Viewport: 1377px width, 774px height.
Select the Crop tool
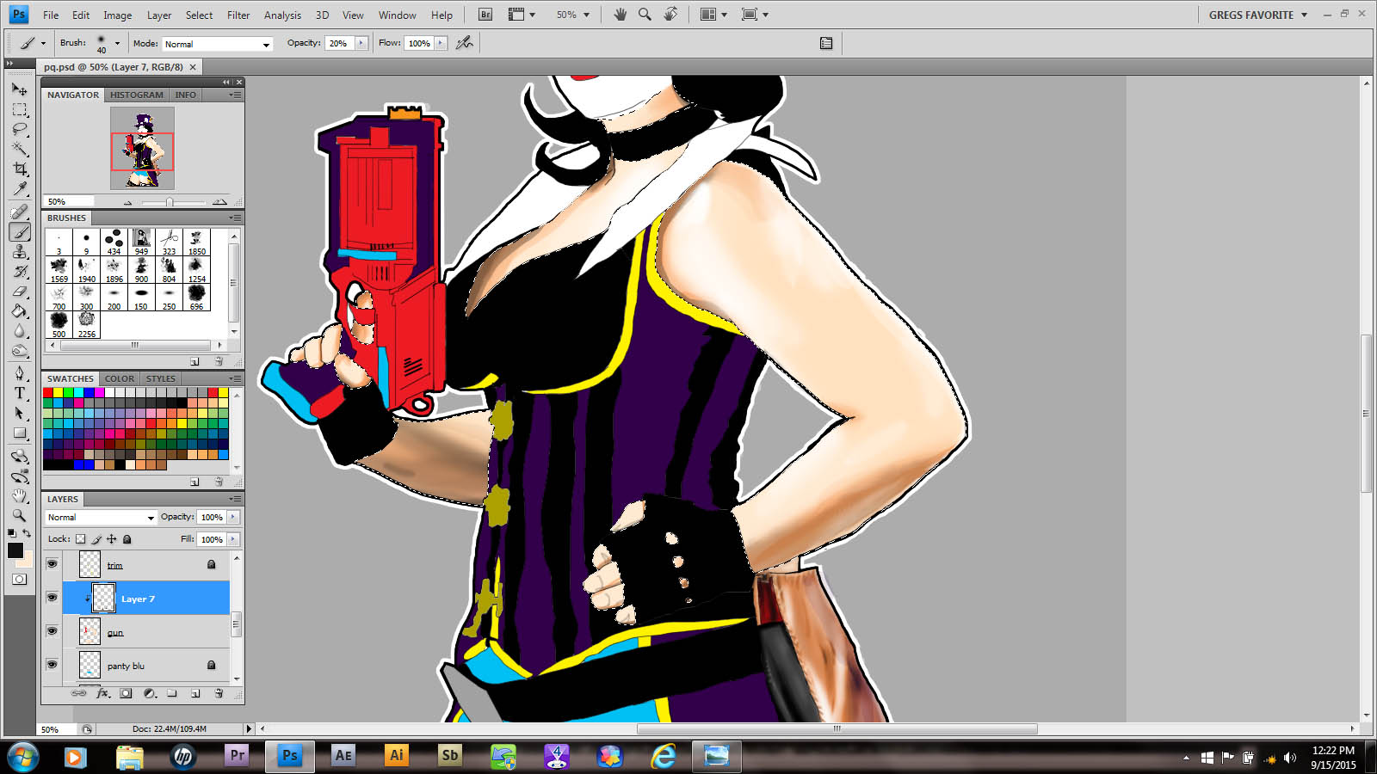tap(20, 169)
